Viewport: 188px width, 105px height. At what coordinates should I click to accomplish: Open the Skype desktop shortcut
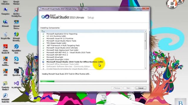point(16,60)
